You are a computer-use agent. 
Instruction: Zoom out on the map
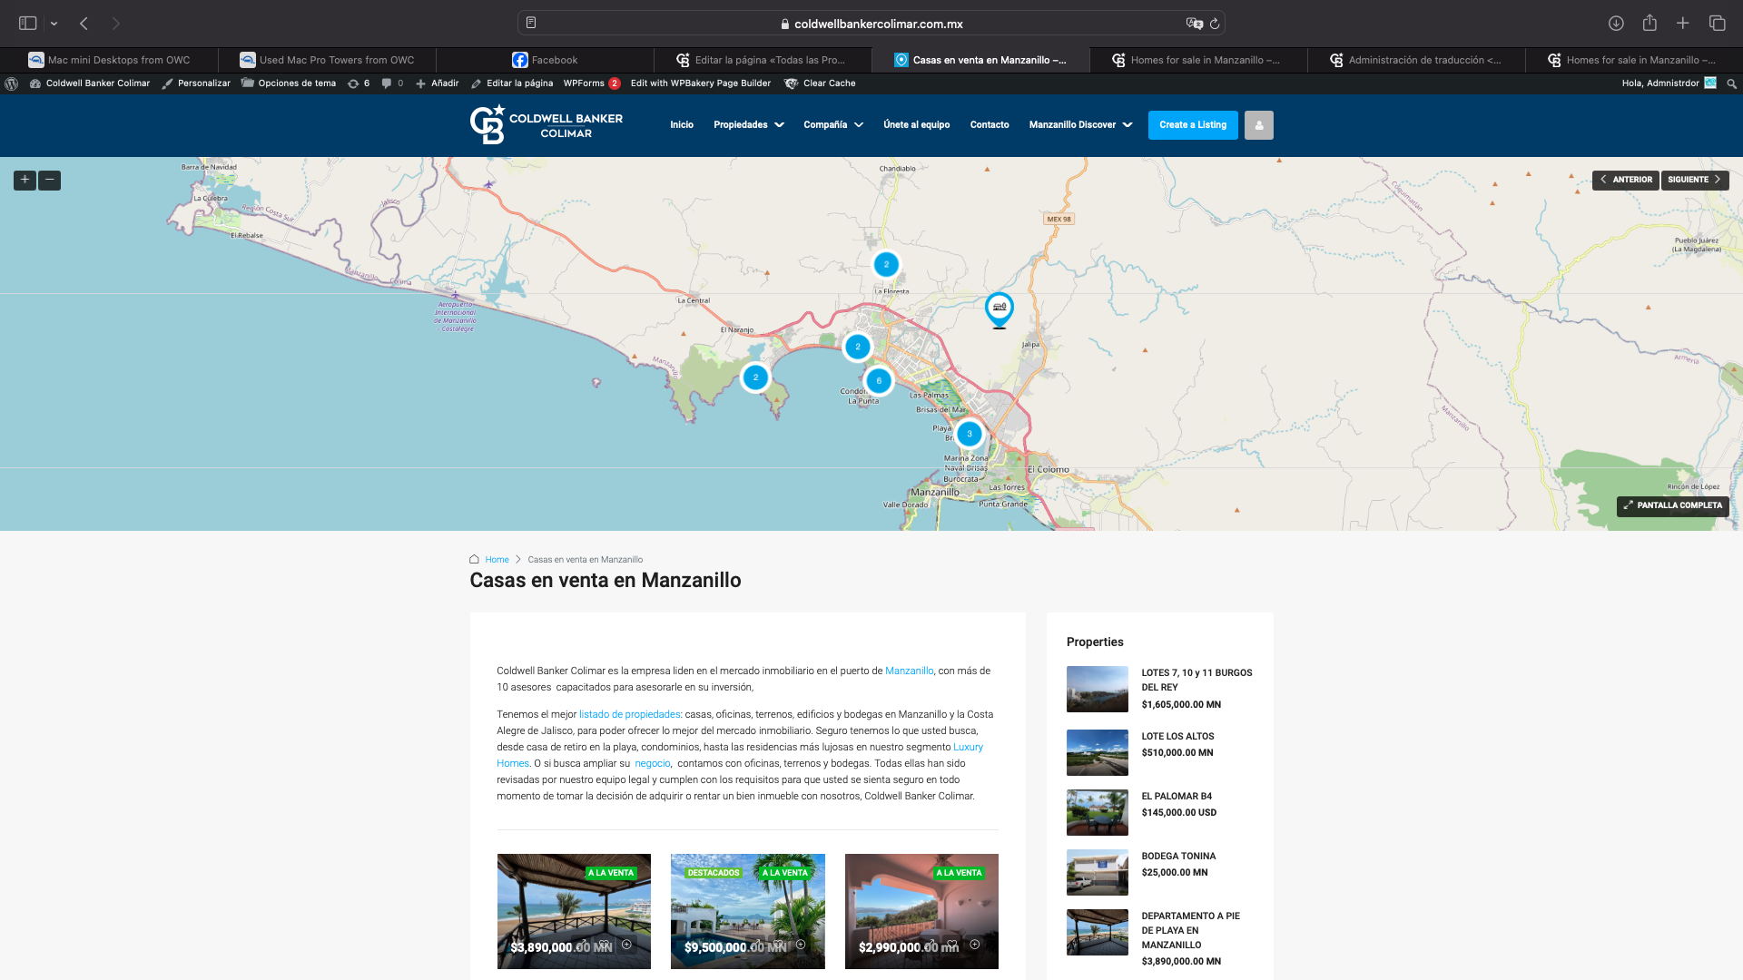coord(50,180)
